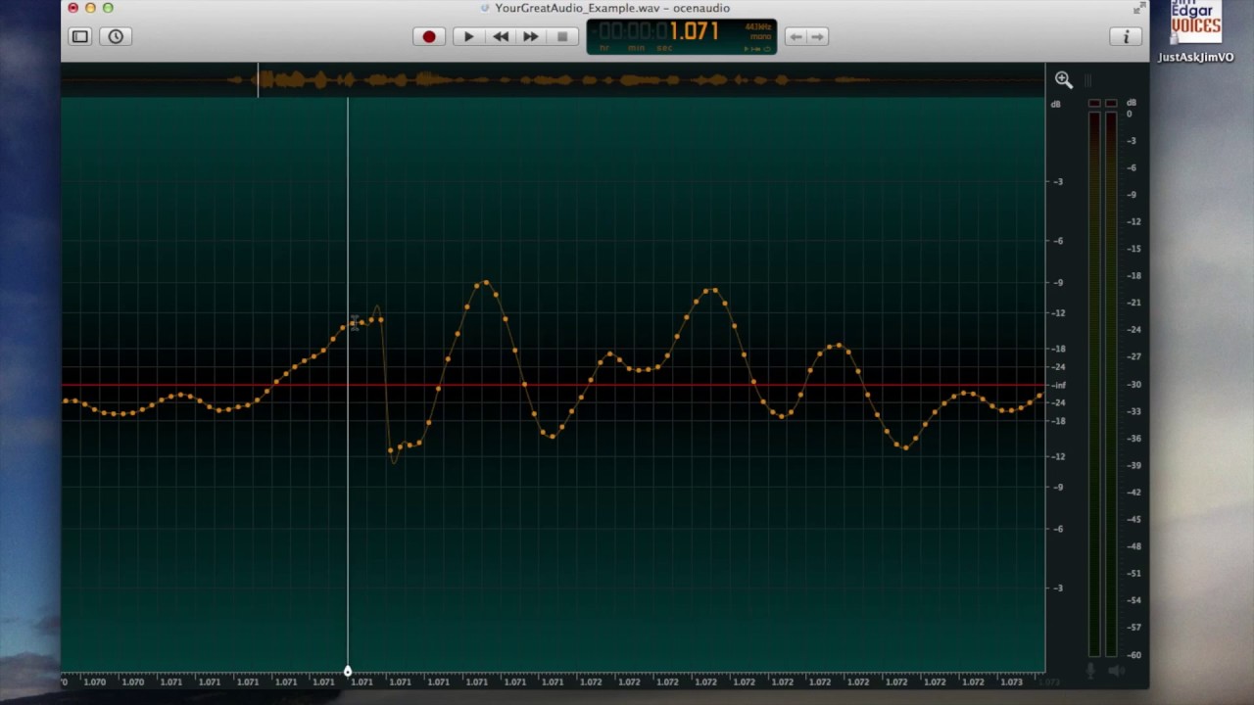1254x705 pixels.
Task: Click the zoom magnifier icon
Action: 1064,80
